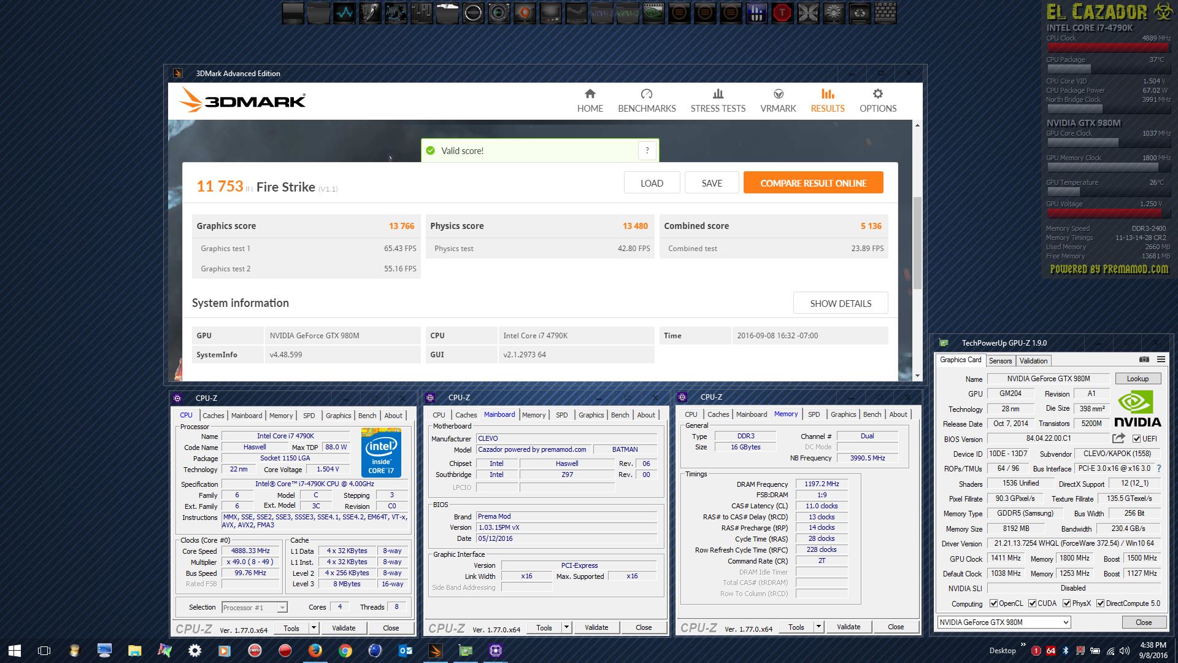Image resolution: width=1178 pixels, height=663 pixels.
Task: Expand Tools dropdown arrow in Memory tab window
Action: click(x=818, y=627)
